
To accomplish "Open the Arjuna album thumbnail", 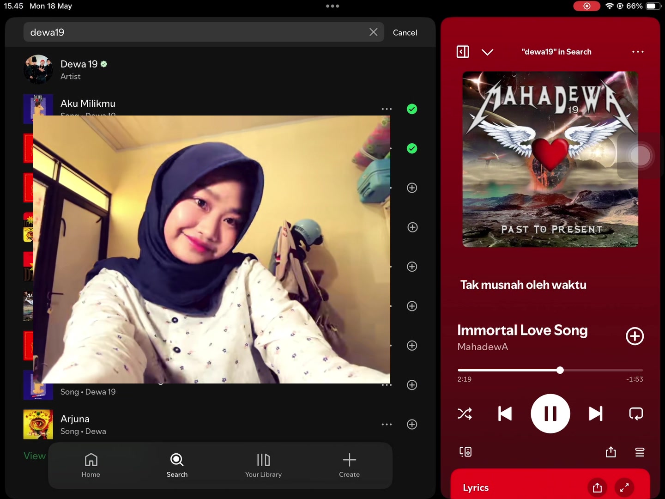I will pos(38,424).
